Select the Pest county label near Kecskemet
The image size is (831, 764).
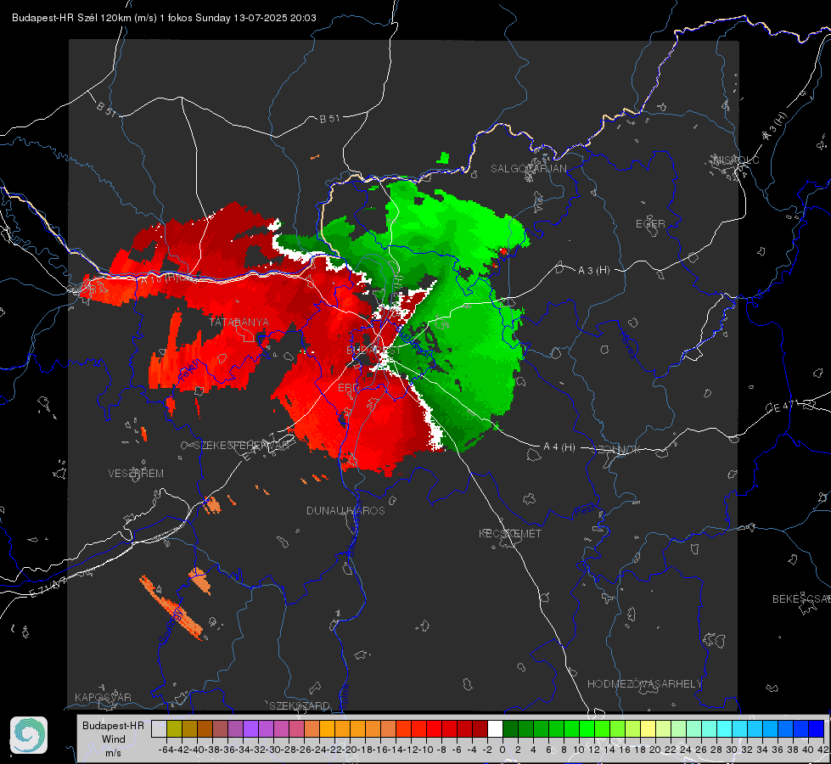click(585, 511)
